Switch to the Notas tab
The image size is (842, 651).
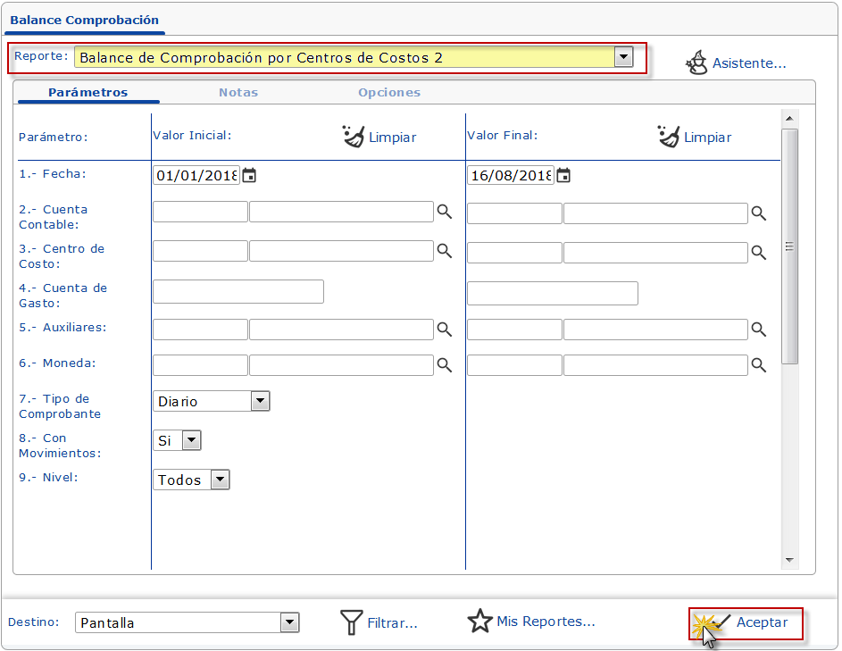coord(238,92)
